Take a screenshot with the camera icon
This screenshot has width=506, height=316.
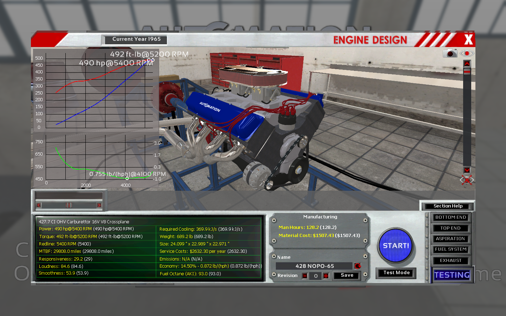click(x=450, y=53)
